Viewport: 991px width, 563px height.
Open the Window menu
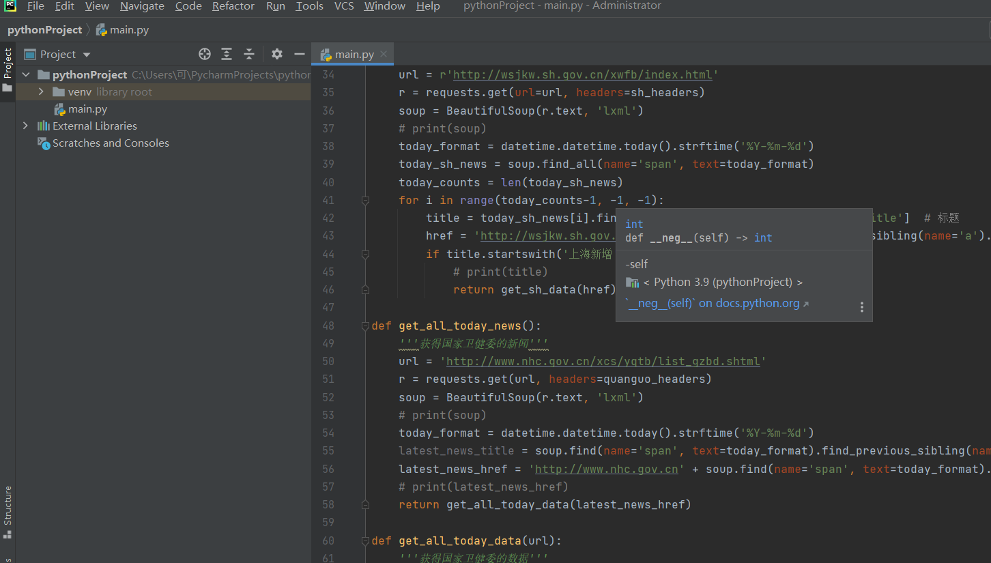pos(384,6)
